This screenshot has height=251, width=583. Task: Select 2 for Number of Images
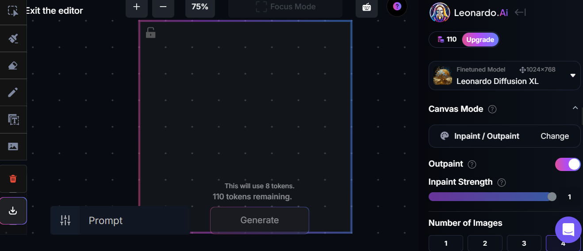[485, 243]
